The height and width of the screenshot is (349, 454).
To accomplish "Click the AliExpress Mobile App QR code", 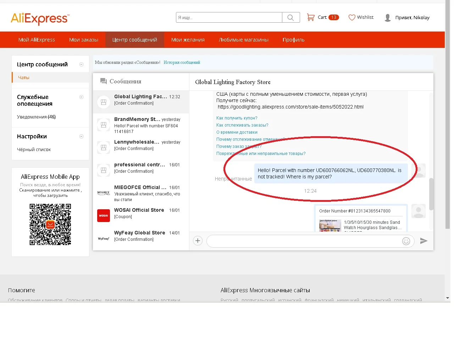I will pos(50,225).
